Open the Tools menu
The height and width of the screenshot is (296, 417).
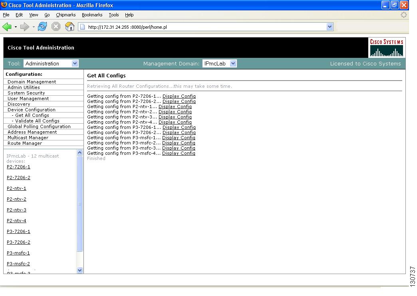coord(113,15)
